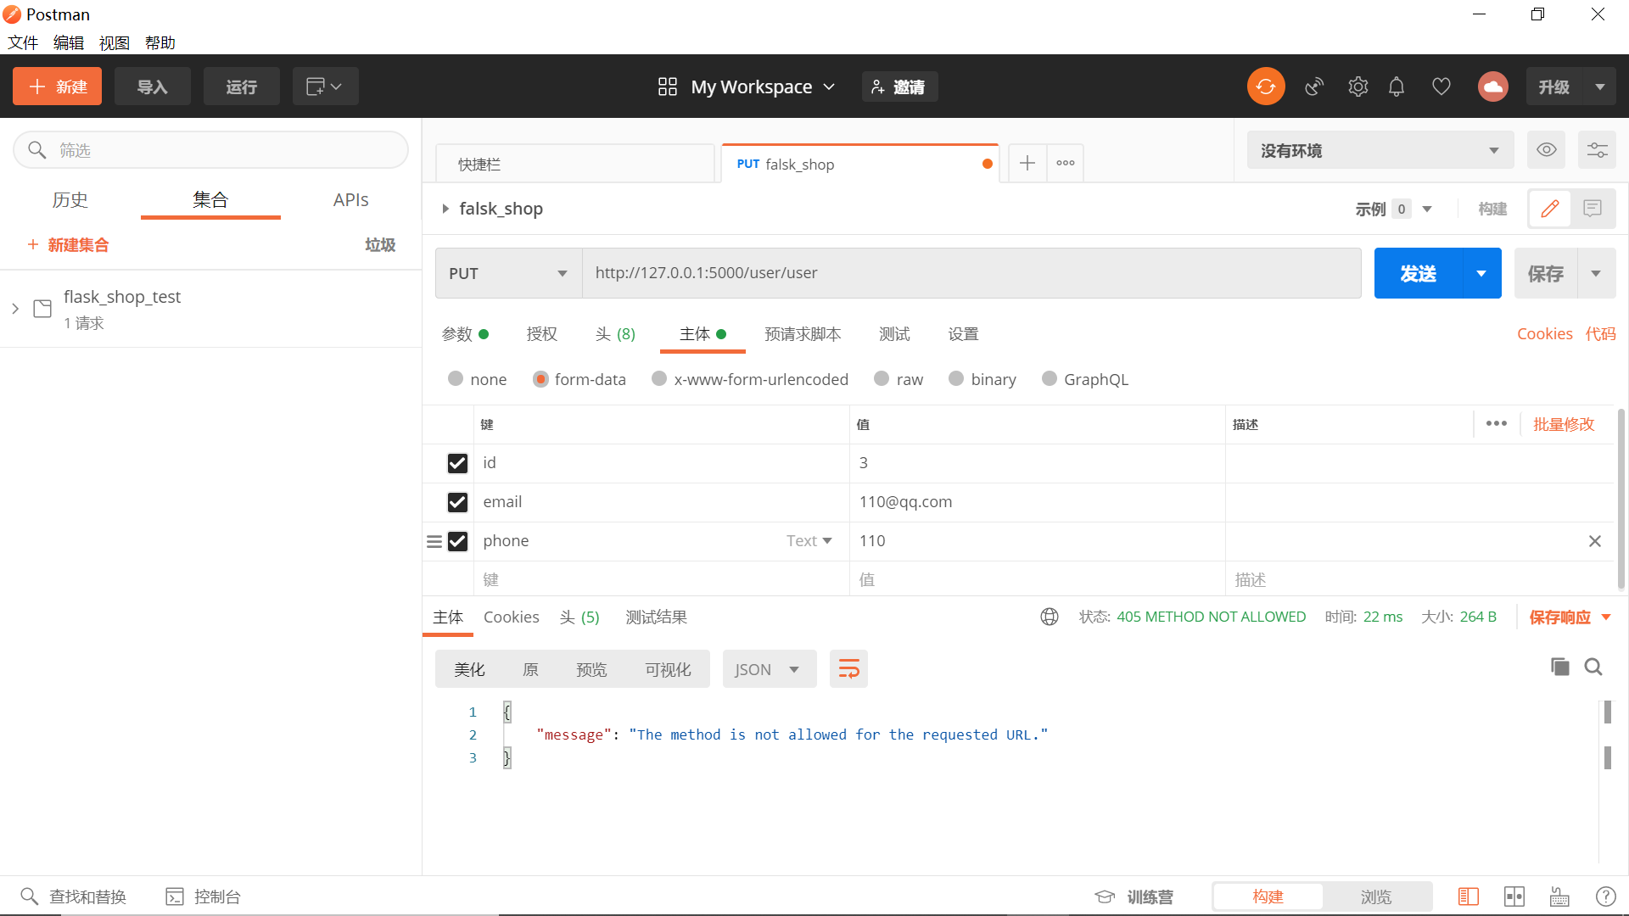Click the request URL field
The image size is (1629, 916).
point(971,273)
